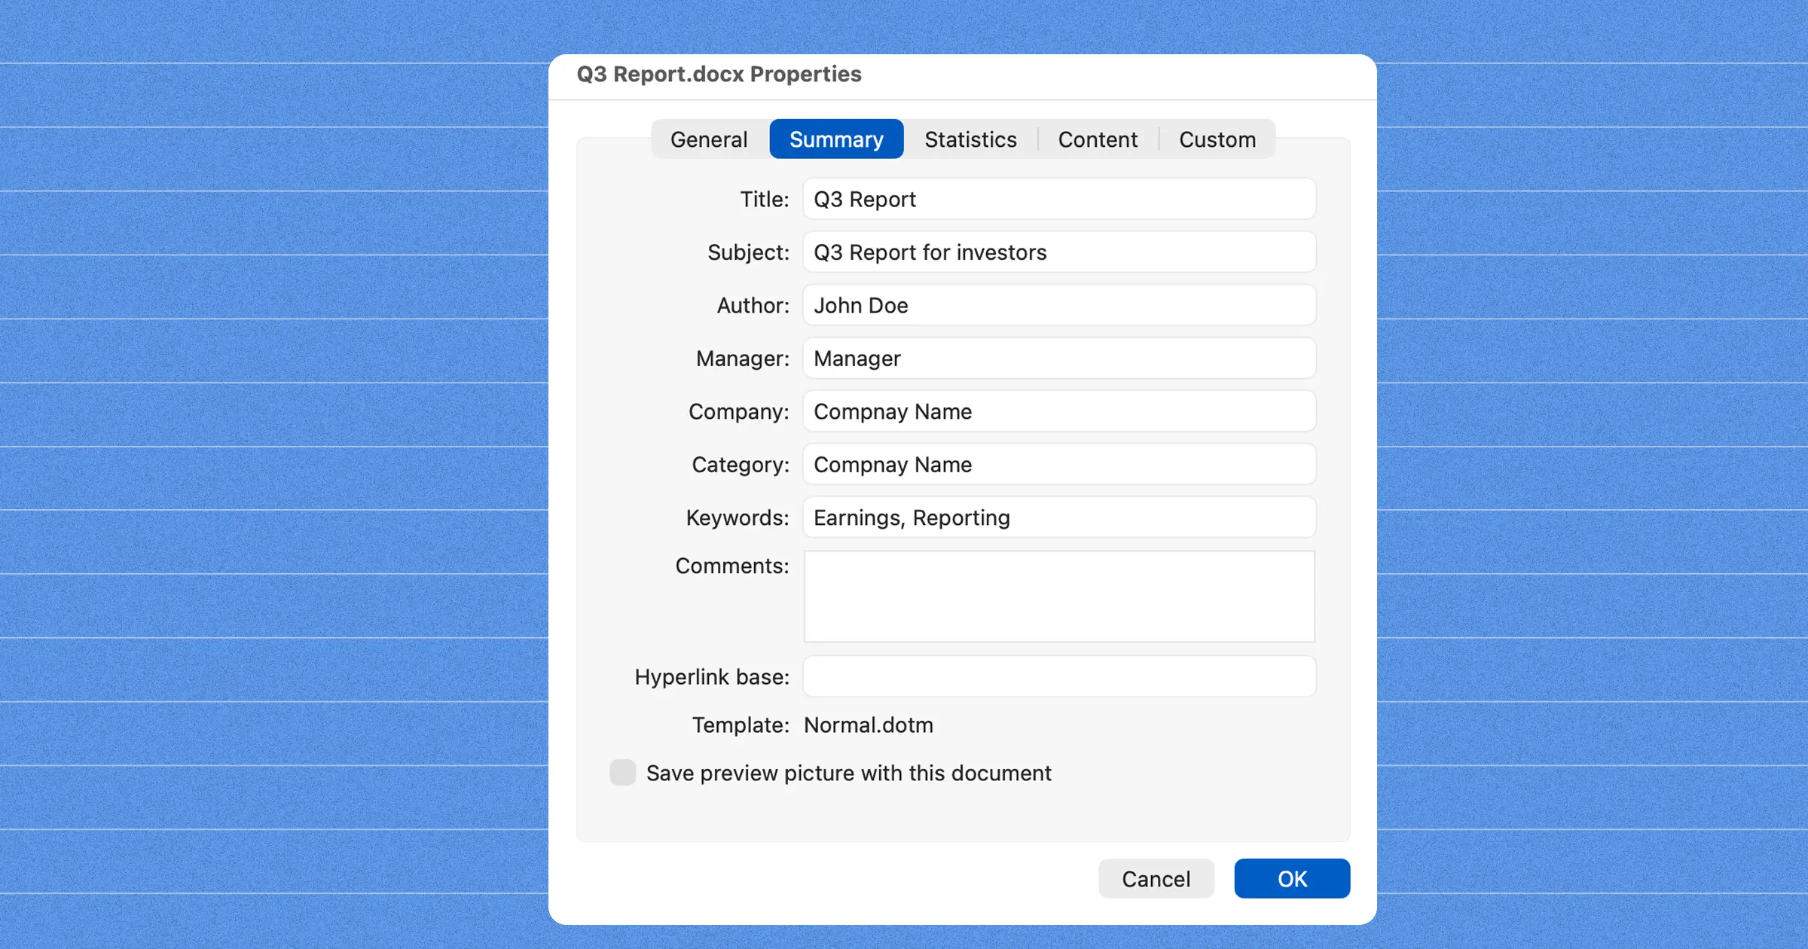Click the Category: label
This screenshot has width=1808, height=949.
tap(741, 465)
